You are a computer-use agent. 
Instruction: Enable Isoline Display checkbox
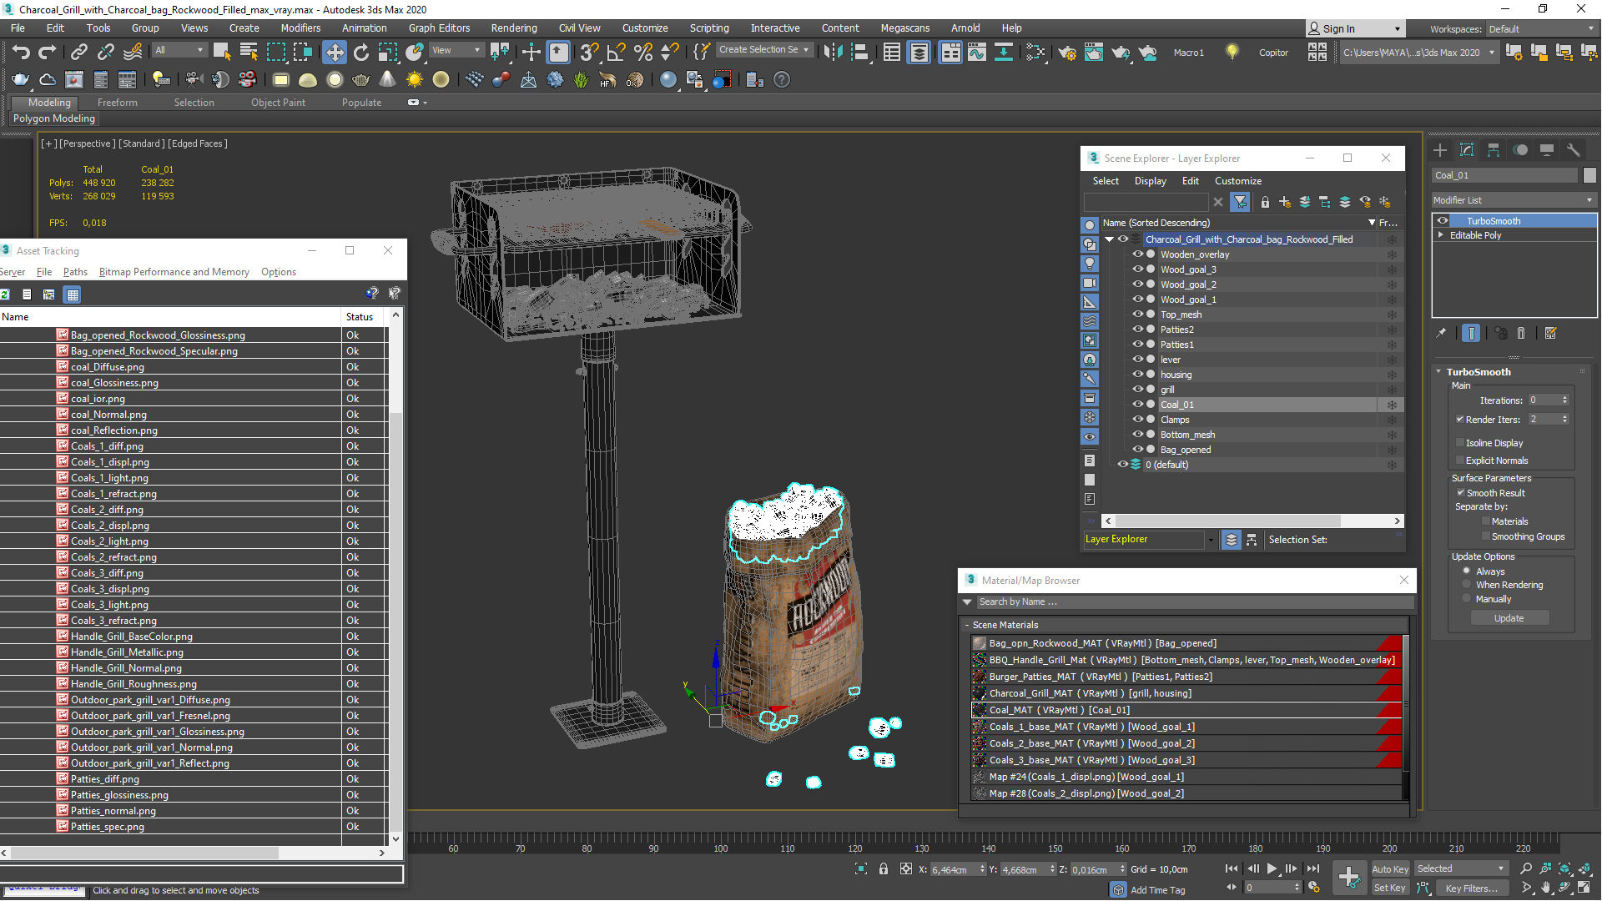[x=1460, y=442]
